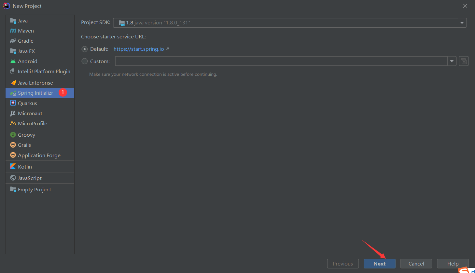This screenshot has height=273, width=475.
Task: Select Android label in list
Action: pyautogui.click(x=28, y=61)
